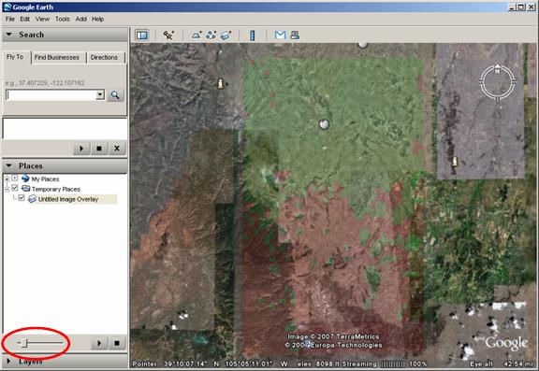The height and width of the screenshot is (371, 539).
Task: Open the Fly To search history dropdown
Action: (100, 94)
